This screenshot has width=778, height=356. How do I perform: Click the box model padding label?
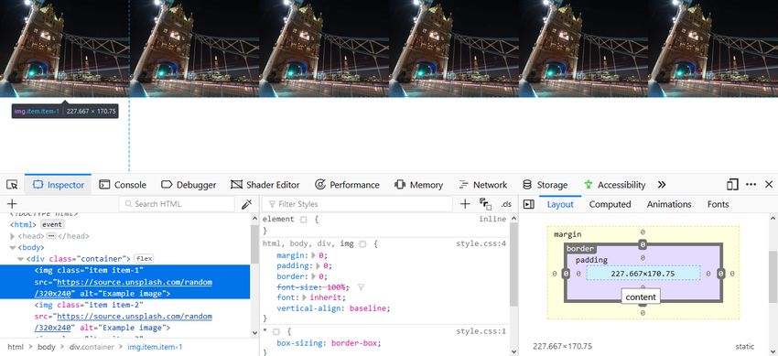[x=591, y=260]
